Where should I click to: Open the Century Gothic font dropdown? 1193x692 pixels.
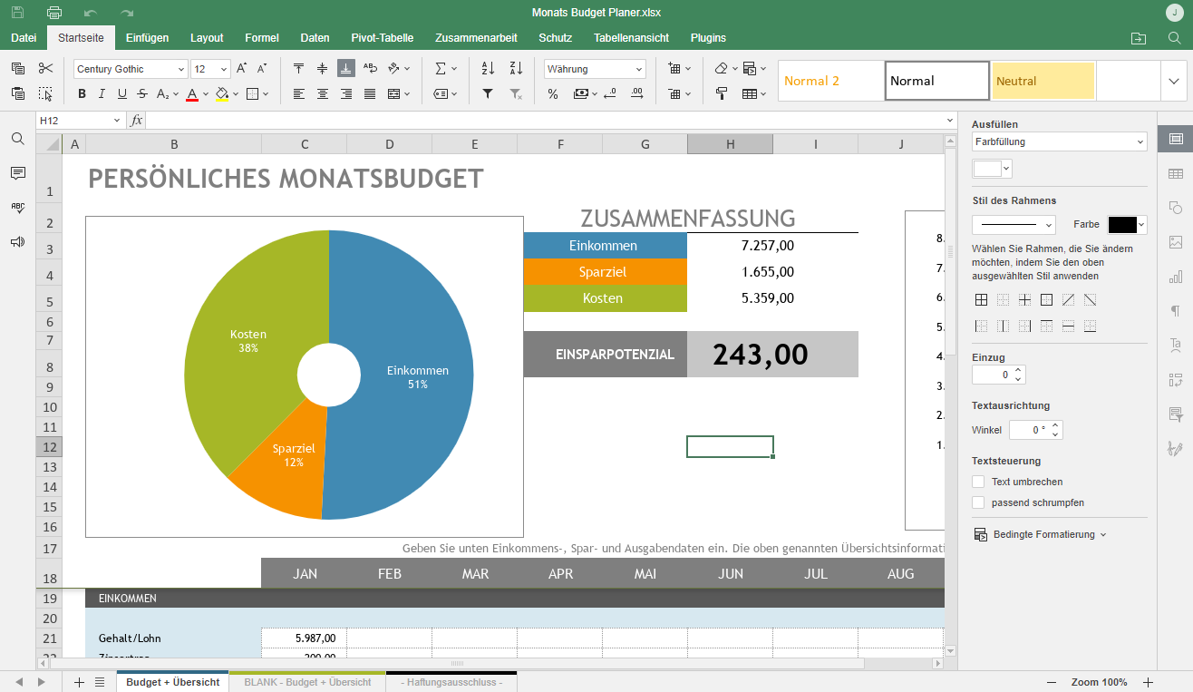click(x=180, y=69)
